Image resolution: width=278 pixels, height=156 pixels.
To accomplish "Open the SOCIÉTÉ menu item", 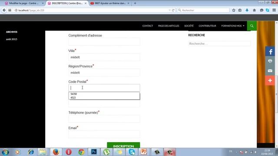I will tap(189, 26).
